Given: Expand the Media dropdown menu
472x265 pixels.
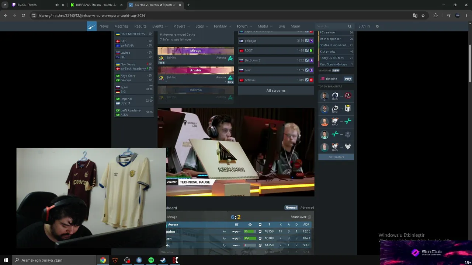Looking at the screenshot, I should (x=265, y=26).
